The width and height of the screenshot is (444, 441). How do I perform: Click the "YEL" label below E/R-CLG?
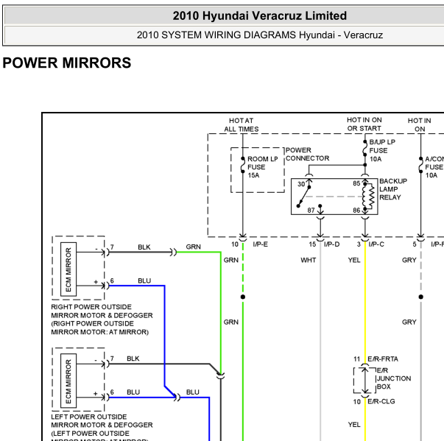tap(354, 425)
